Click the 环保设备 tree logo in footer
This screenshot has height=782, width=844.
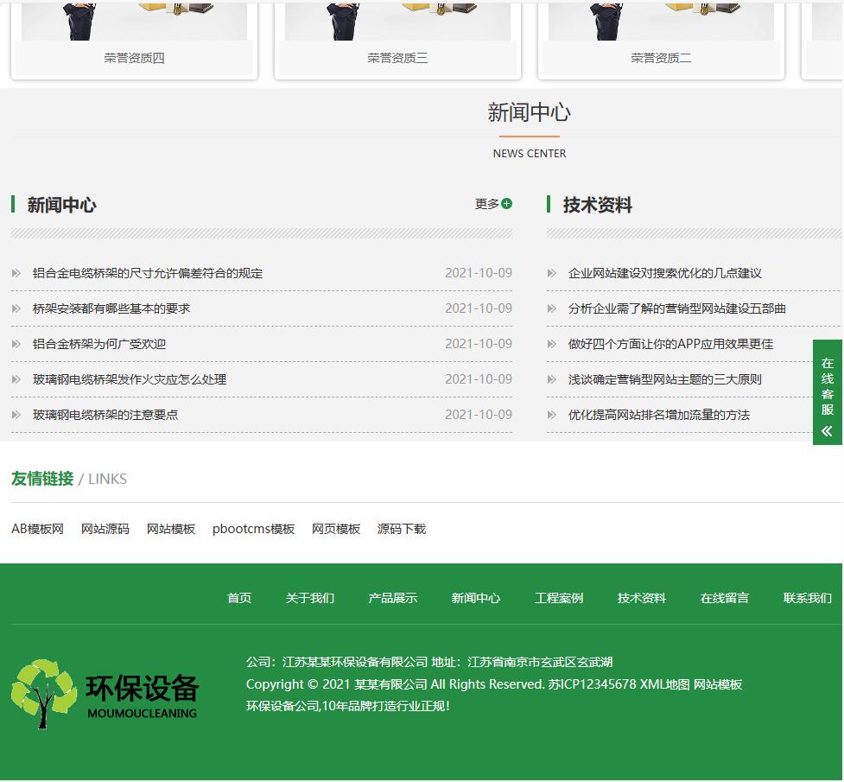point(105,694)
